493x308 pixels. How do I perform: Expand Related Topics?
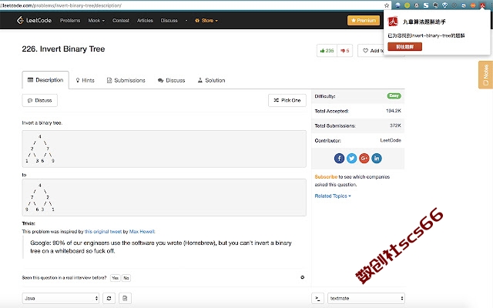point(333,196)
